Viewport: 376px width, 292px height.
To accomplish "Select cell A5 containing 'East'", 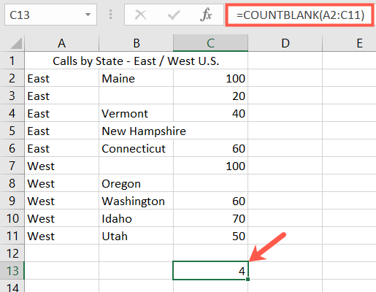I will [62, 131].
